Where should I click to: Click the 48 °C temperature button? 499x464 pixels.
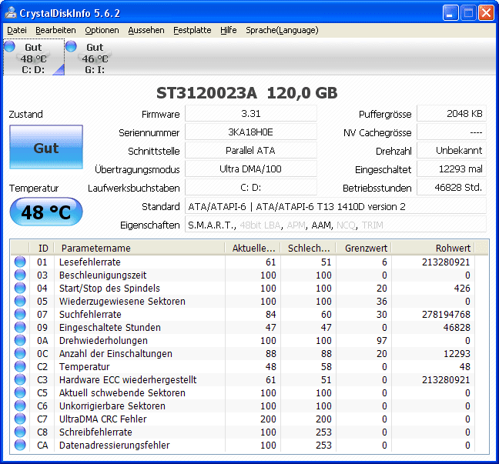pyautogui.click(x=46, y=212)
